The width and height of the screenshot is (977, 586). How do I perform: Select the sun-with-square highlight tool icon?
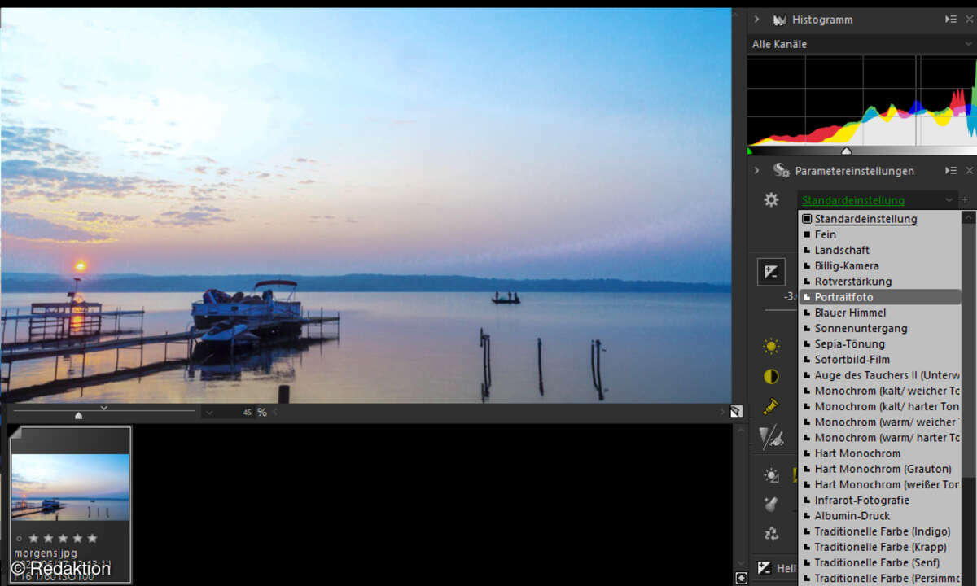click(771, 475)
